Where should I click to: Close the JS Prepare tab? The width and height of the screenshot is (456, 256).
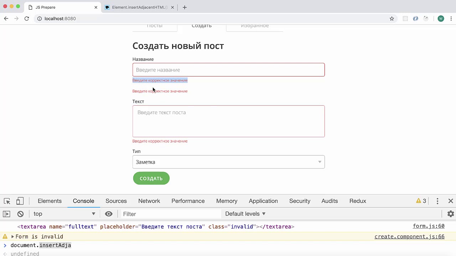(x=96, y=7)
